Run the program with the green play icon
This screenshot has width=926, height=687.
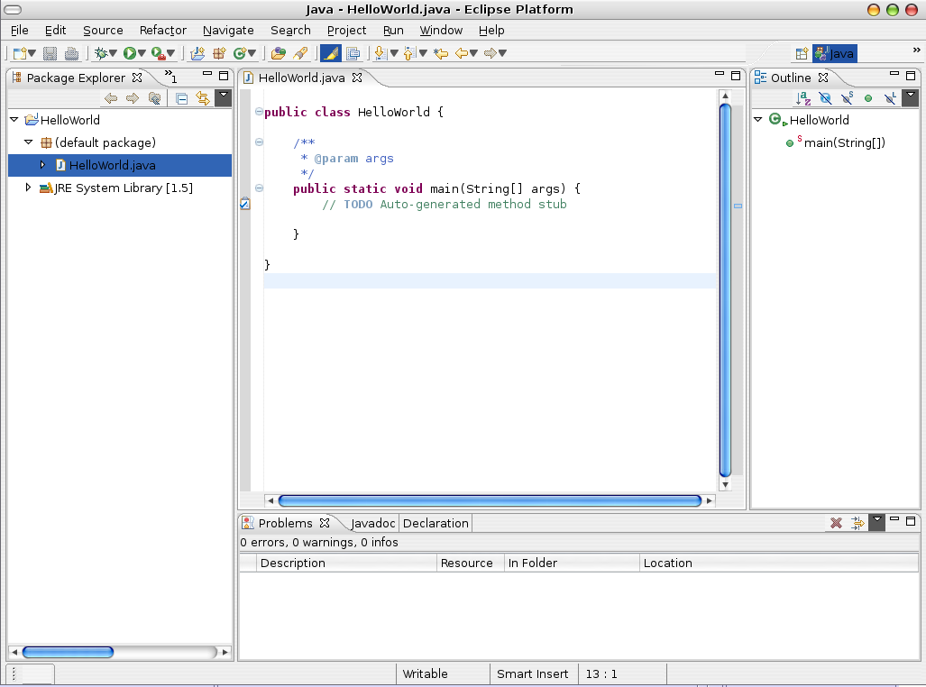(x=129, y=53)
